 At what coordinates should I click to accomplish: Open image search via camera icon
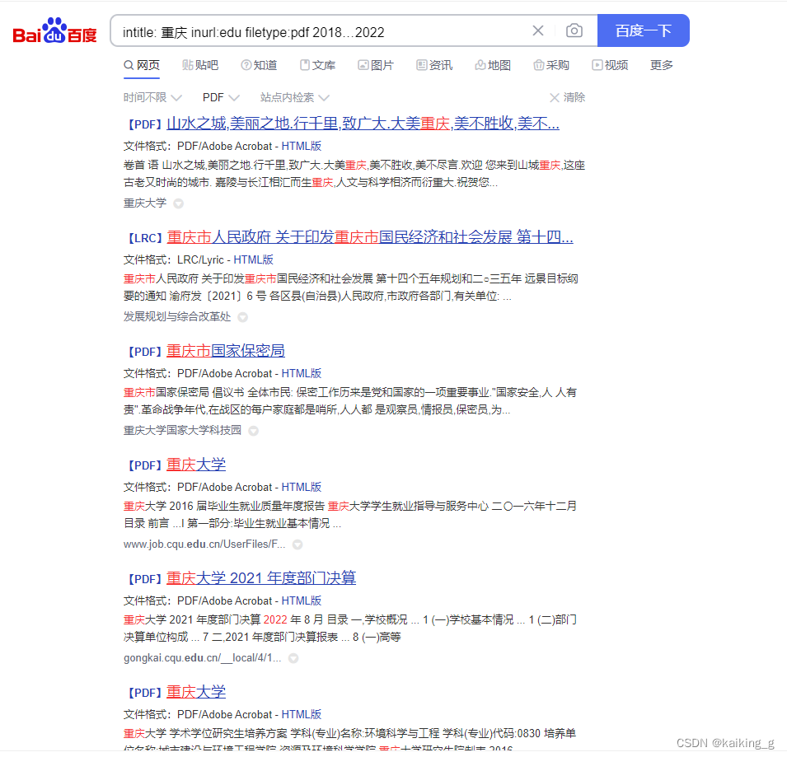574,31
